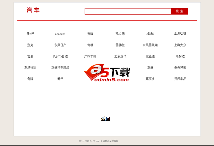Select the 别克 brand link

[x=30, y=45]
